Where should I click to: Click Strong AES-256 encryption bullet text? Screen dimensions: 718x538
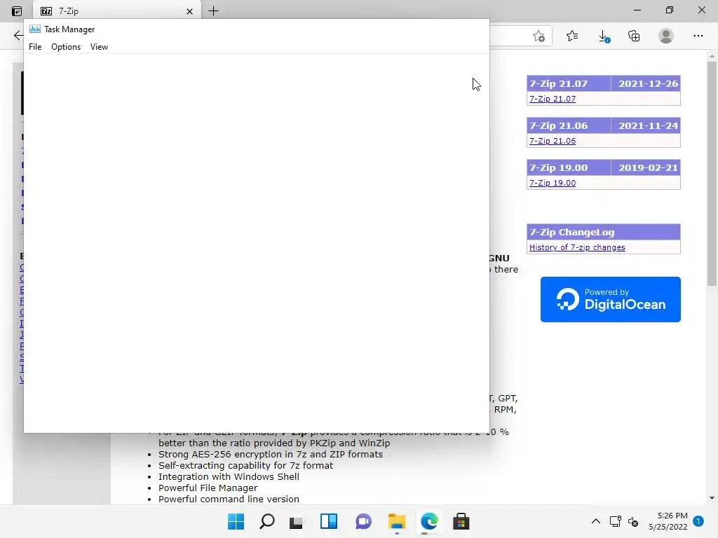[270, 454]
